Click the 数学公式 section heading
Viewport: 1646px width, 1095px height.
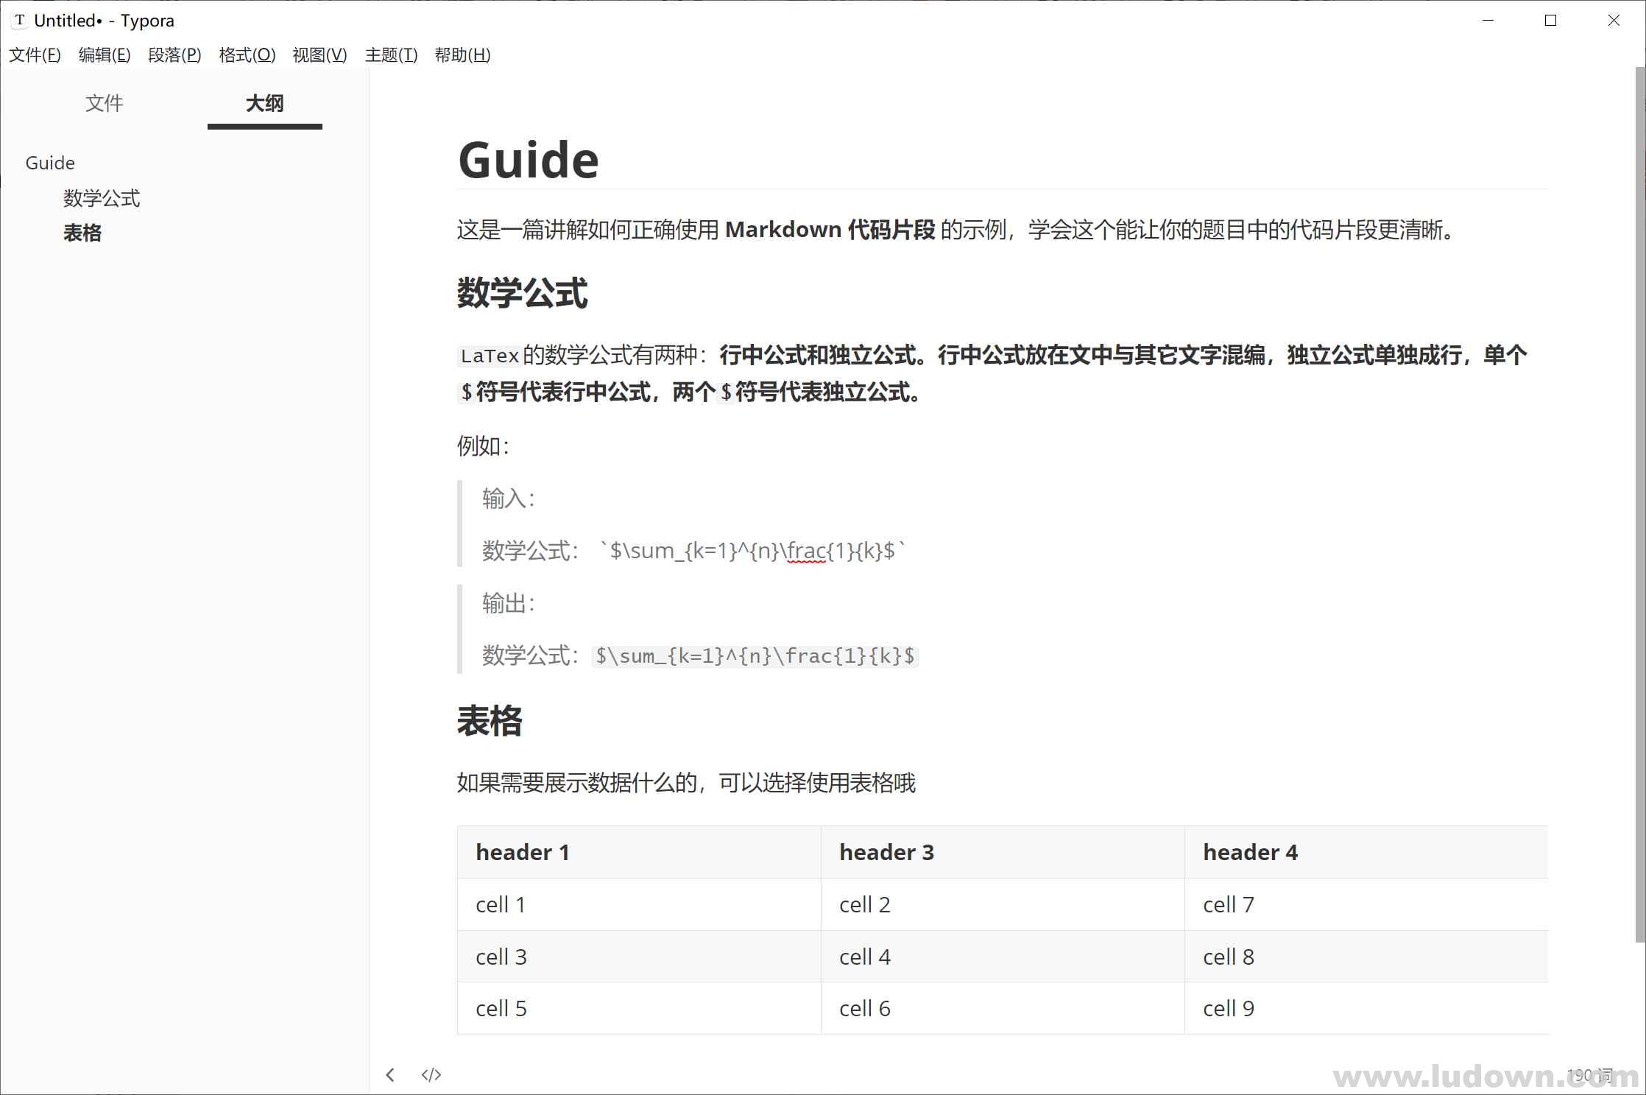(523, 293)
